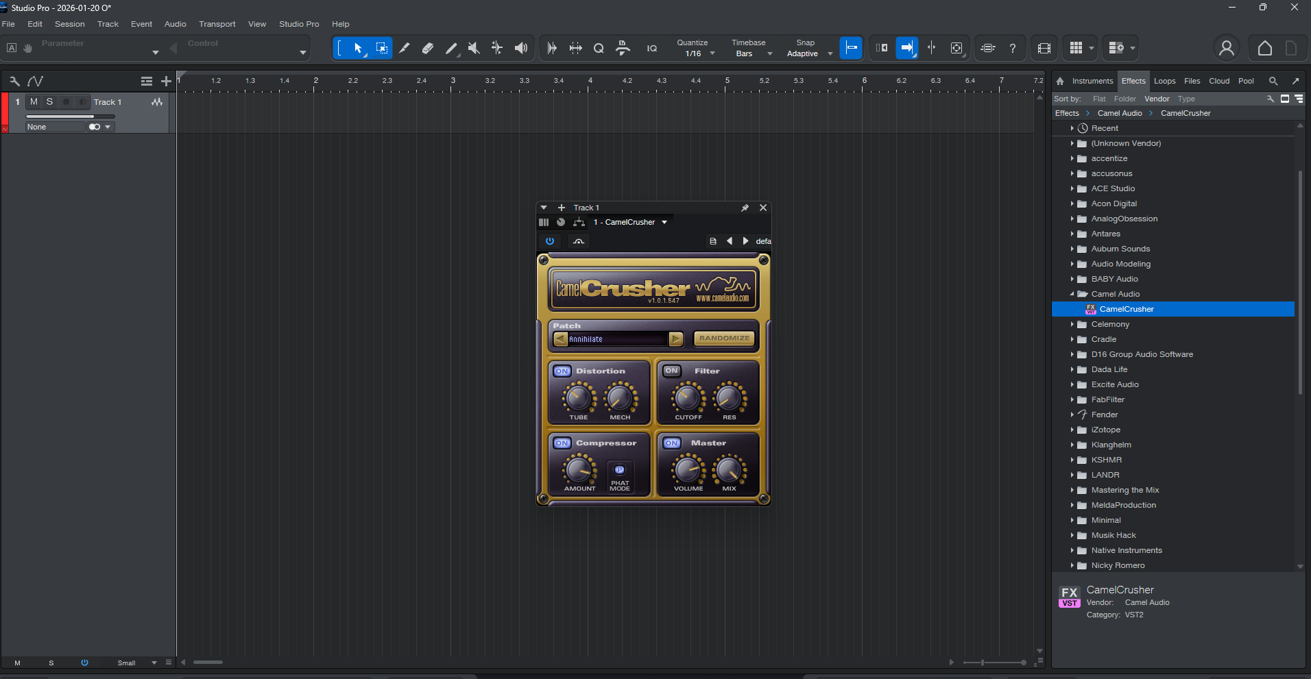Screen dimensions: 1311x679
Task: Open the Snap Adaptive dropdown
Action: (808, 53)
